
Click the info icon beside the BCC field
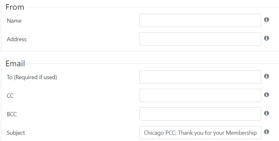click(x=266, y=113)
